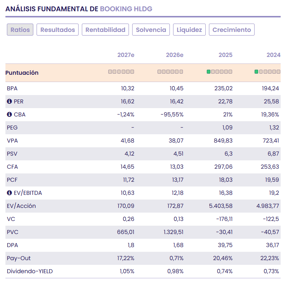Screen dimensions: 285x283
Task: Select the Ratios tab
Action: [x=20, y=29]
